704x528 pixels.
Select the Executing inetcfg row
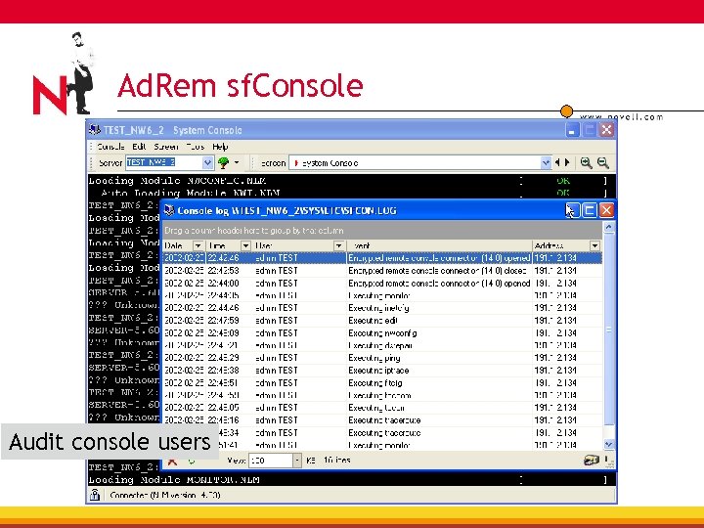pyautogui.click(x=382, y=308)
